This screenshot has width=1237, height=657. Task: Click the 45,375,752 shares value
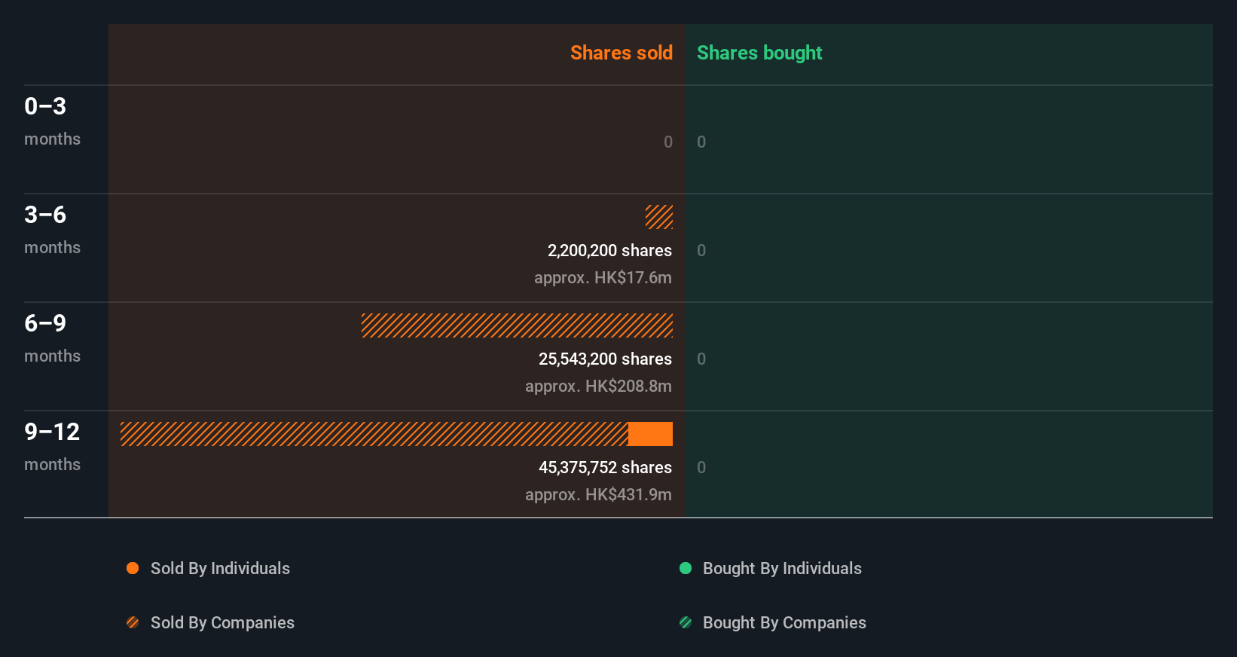coord(605,467)
